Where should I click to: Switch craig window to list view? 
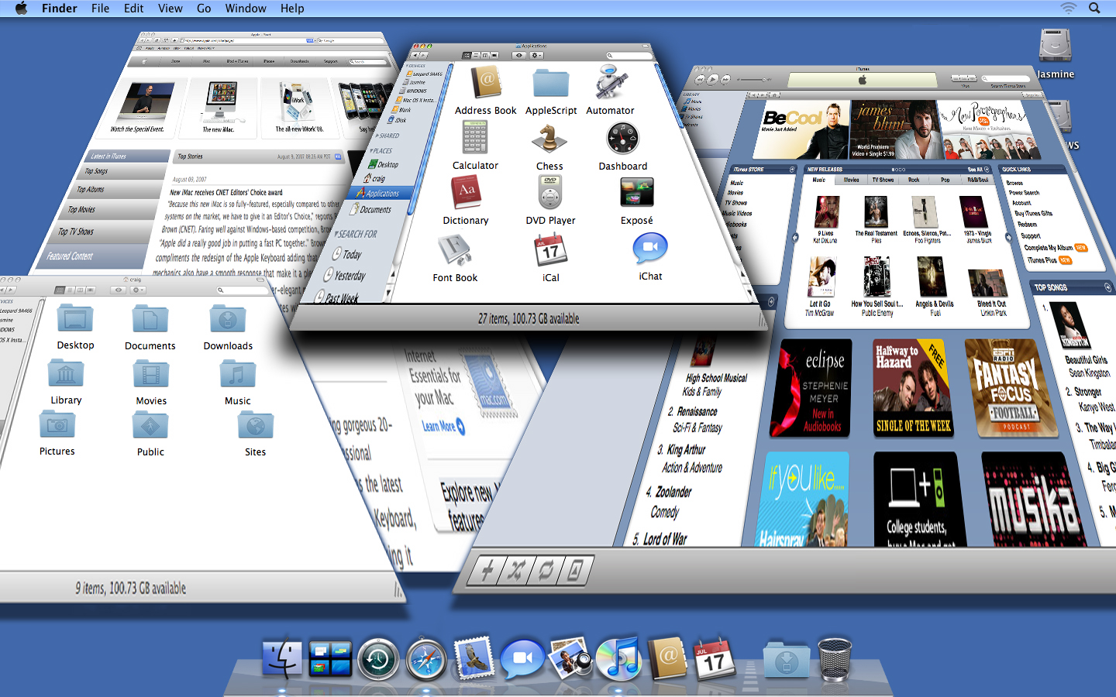(x=69, y=290)
